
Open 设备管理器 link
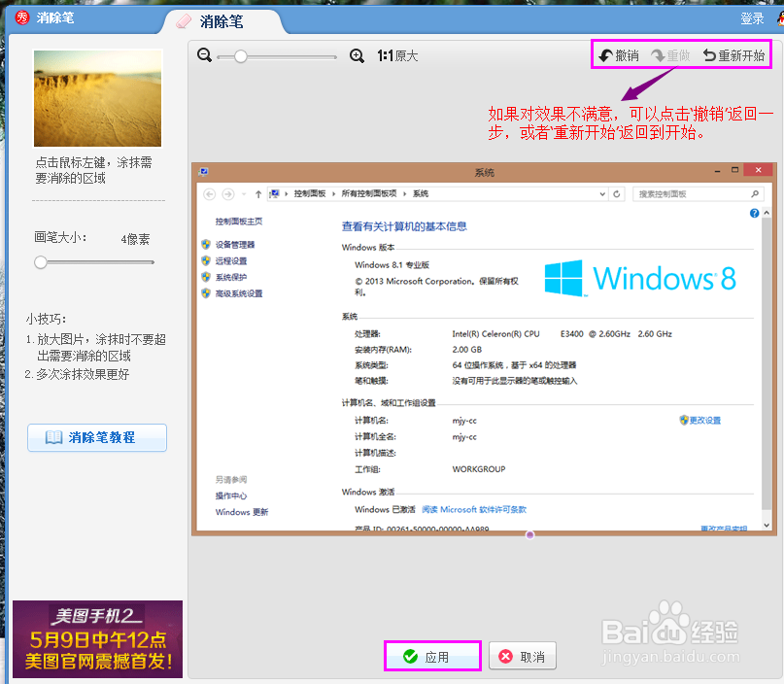coord(235,245)
